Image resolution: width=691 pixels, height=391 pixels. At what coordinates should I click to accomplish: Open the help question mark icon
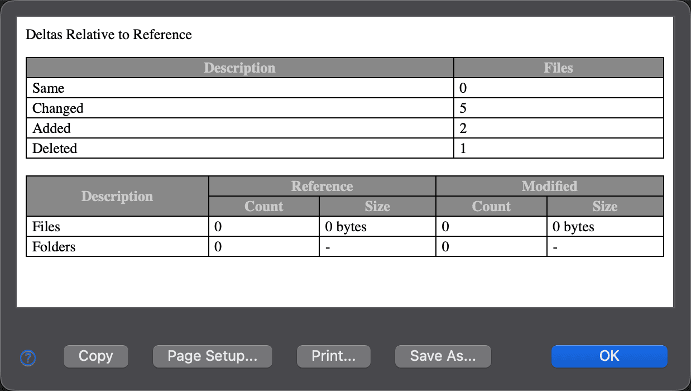coord(27,357)
